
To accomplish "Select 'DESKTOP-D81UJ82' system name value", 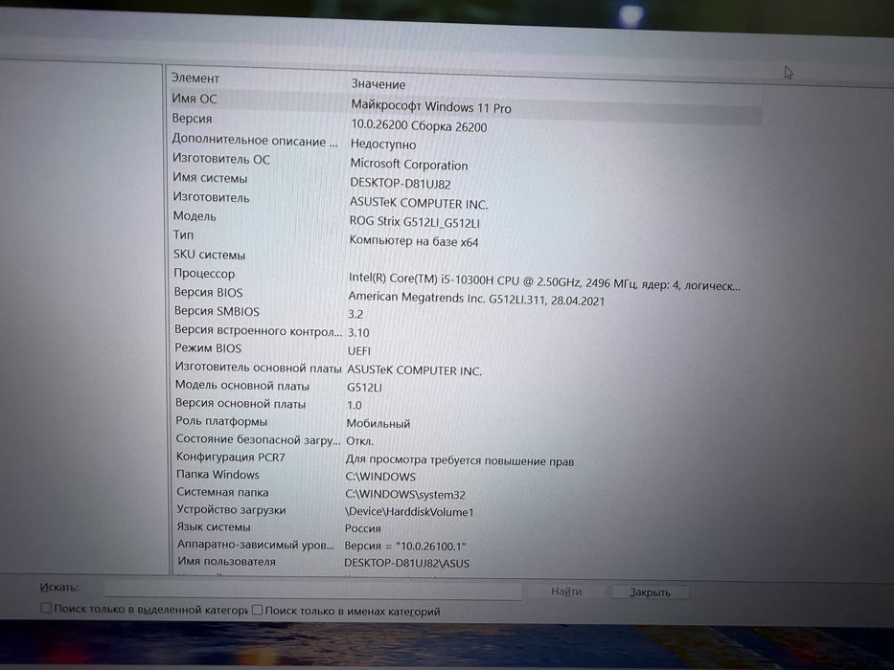I will pos(401,184).
